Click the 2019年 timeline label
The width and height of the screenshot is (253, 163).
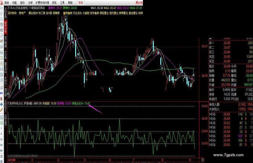(x=12, y=160)
